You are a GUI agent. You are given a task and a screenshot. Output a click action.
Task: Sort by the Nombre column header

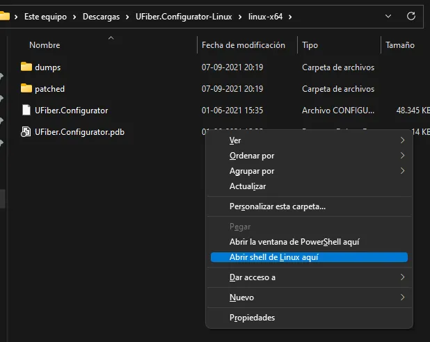point(45,45)
